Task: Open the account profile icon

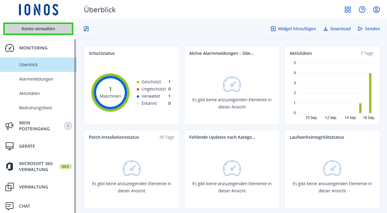Action: 376,10
